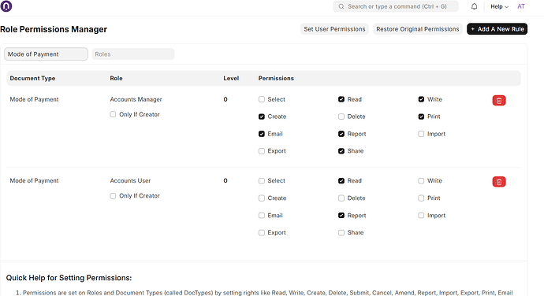Open the Help dropdown menu
This screenshot has width=544, height=296.
click(x=499, y=6)
